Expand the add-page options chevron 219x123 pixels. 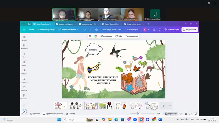point(170,106)
